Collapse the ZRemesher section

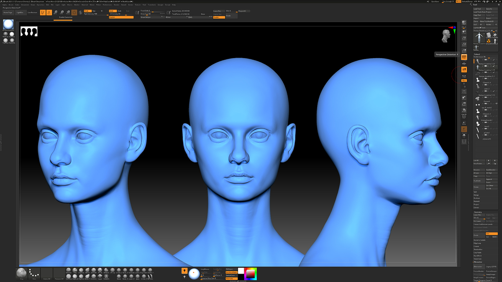click(478, 262)
